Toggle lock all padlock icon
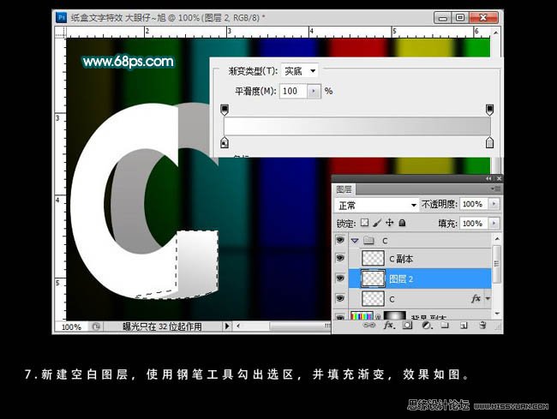Screen dimensions: 557x419 (402, 223)
